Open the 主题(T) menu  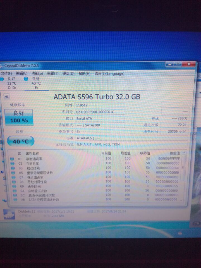pos(53,73)
